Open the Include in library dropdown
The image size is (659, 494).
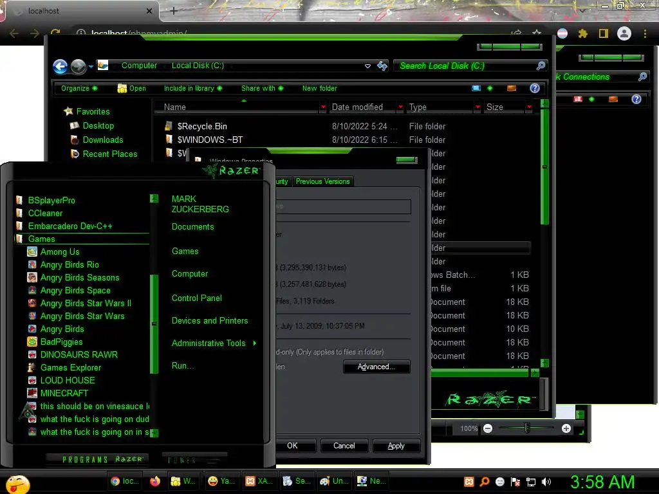tap(193, 88)
